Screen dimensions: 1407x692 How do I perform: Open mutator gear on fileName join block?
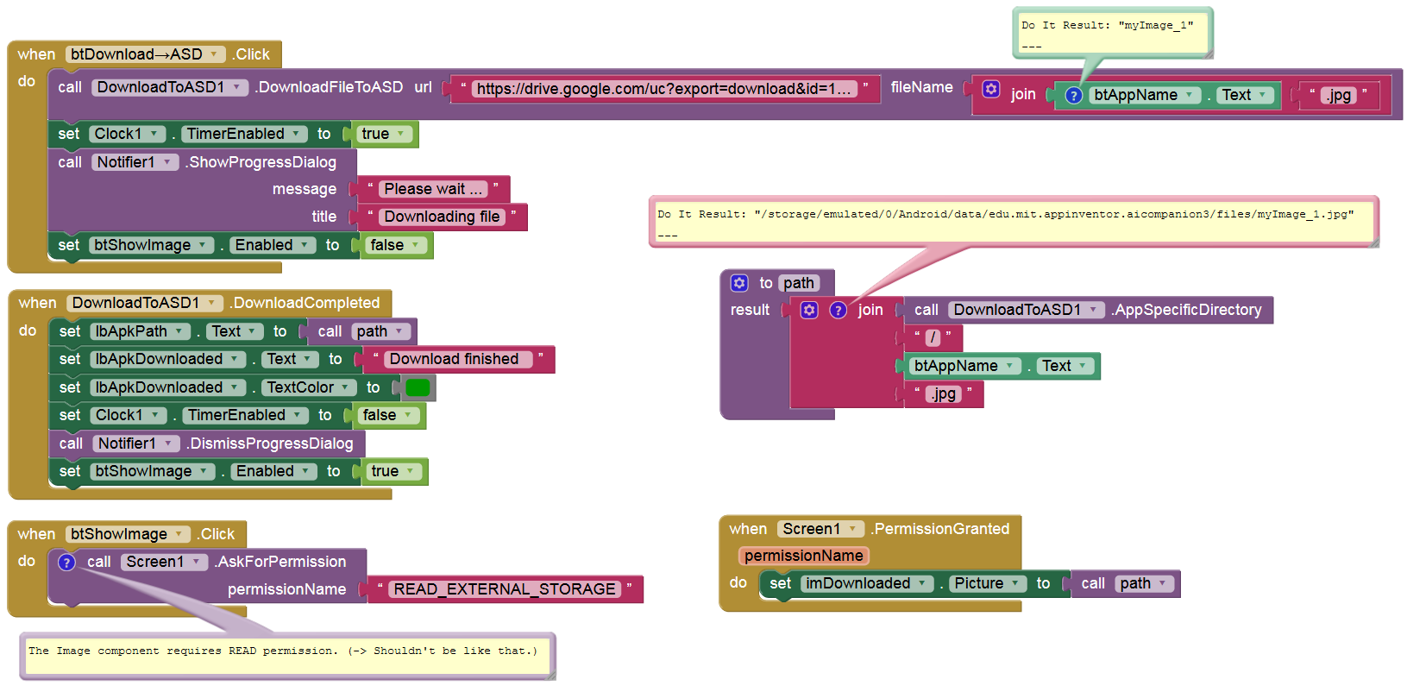coord(991,89)
